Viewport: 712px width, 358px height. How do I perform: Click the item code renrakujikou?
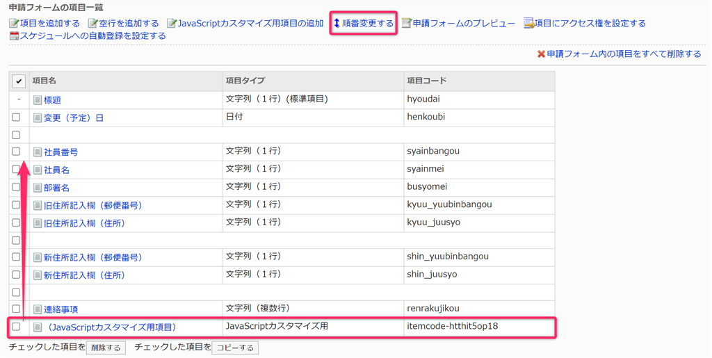(433, 309)
